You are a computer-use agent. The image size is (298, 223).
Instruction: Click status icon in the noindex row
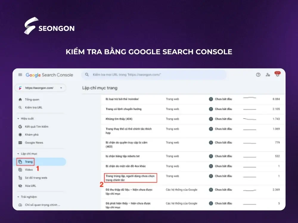[x=211, y=99]
